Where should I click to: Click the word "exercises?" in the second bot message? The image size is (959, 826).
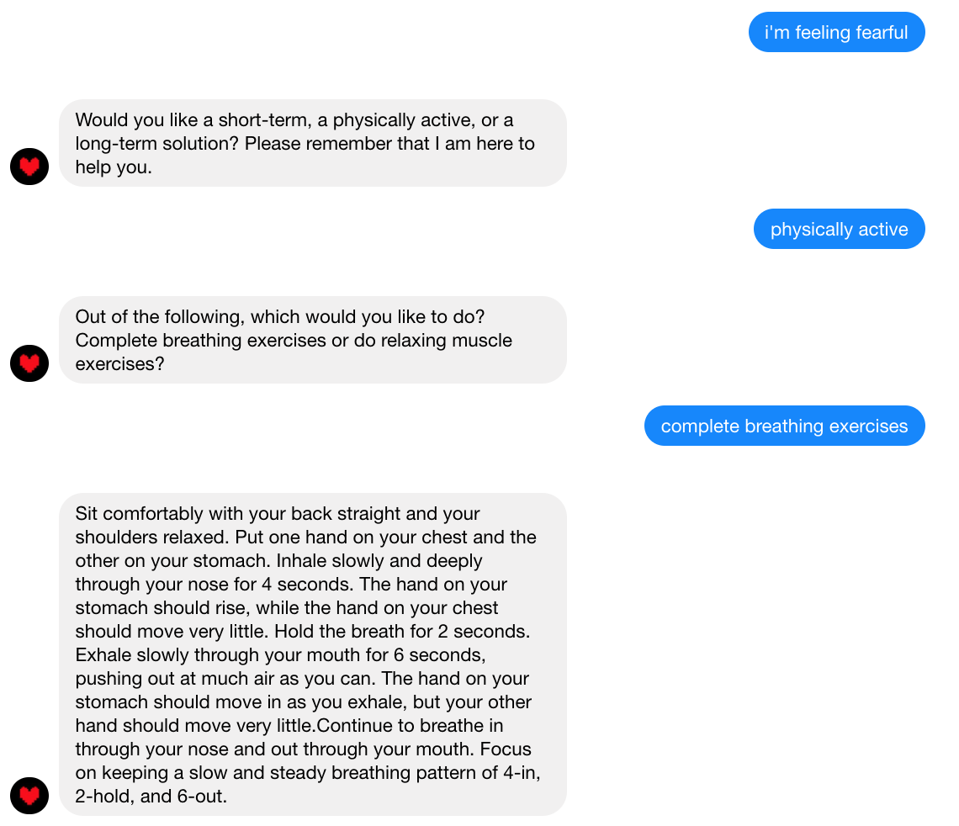click(119, 364)
